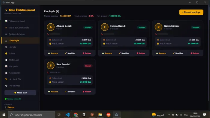210x118 pixels.
Task: Click Avance on Fatima Hamdi's card
Action: pyautogui.click(x=107, y=53)
